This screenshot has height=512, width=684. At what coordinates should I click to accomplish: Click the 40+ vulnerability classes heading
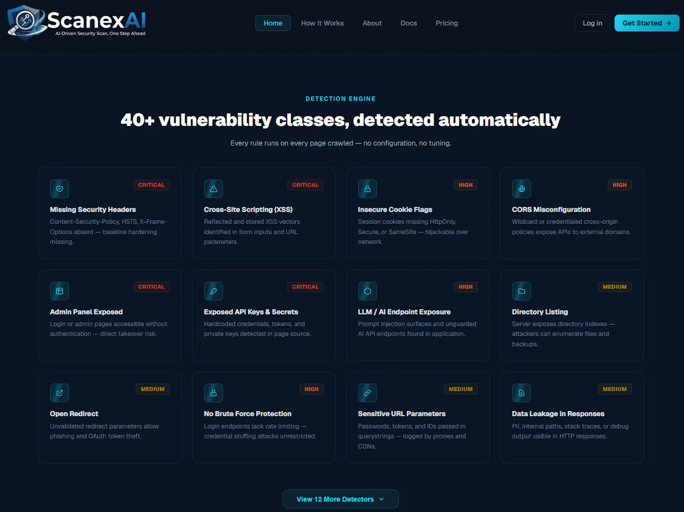pyautogui.click(x=341, y=120)
